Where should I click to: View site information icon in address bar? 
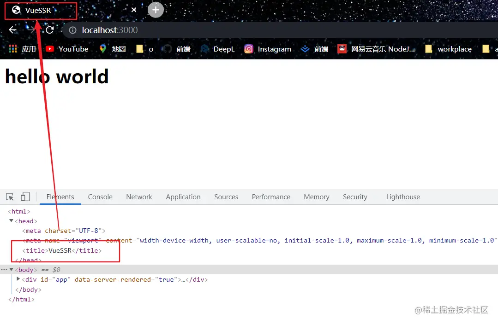coord(73,30)
